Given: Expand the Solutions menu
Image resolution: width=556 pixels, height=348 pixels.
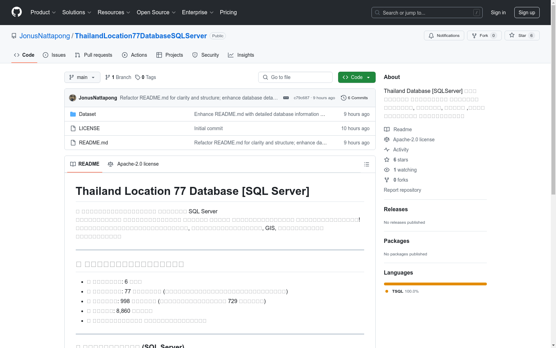Looking at the screenshot, I should 77,13.
